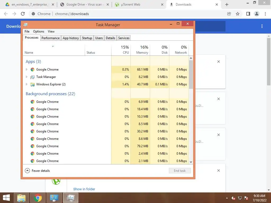Viewport: 271px width, 203px height.
Task: Click the Apps (3) group header
Action: pos(33,62)
